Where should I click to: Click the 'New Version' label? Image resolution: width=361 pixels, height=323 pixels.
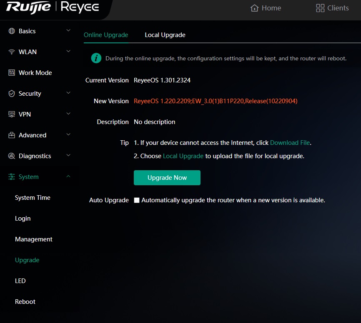pyautogui.click(x=111, y=101)
